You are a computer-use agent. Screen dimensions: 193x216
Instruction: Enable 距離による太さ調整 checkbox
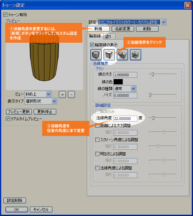(97, 126)
